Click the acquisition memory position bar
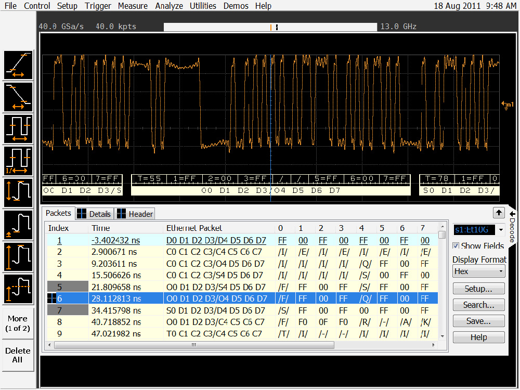The width and height of the screenshot is (520, 390). click(270, 27)
